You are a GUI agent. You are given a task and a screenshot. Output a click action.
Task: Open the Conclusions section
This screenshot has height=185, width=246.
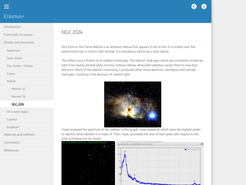point(27,143)
